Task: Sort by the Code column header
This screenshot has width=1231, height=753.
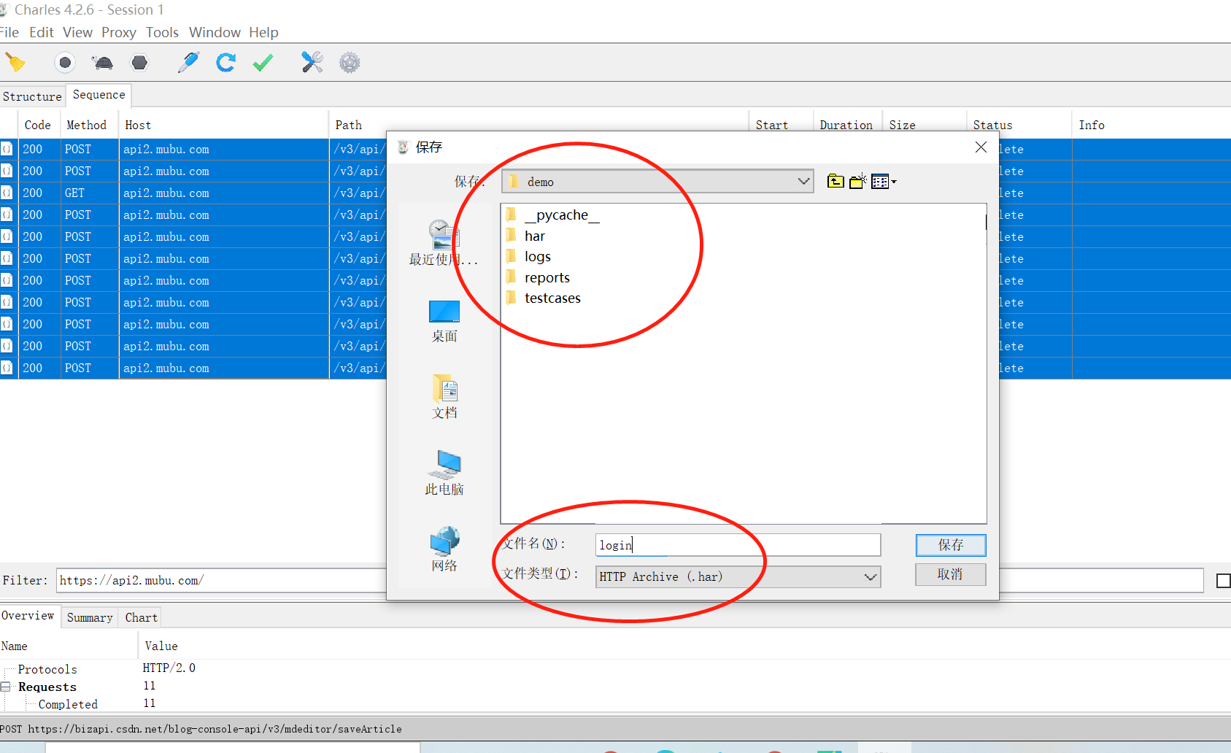Action: pyautogui.click(x=37, y=125)
